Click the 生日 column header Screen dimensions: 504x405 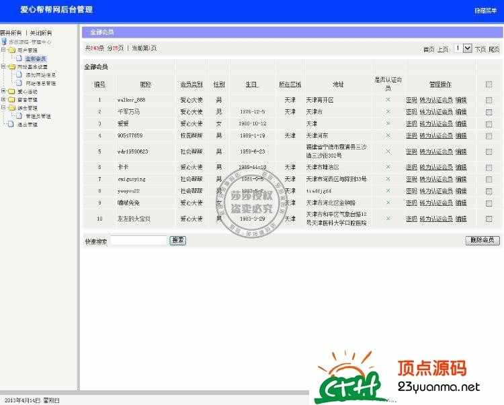pyautogui.click(x=252, y=84)
